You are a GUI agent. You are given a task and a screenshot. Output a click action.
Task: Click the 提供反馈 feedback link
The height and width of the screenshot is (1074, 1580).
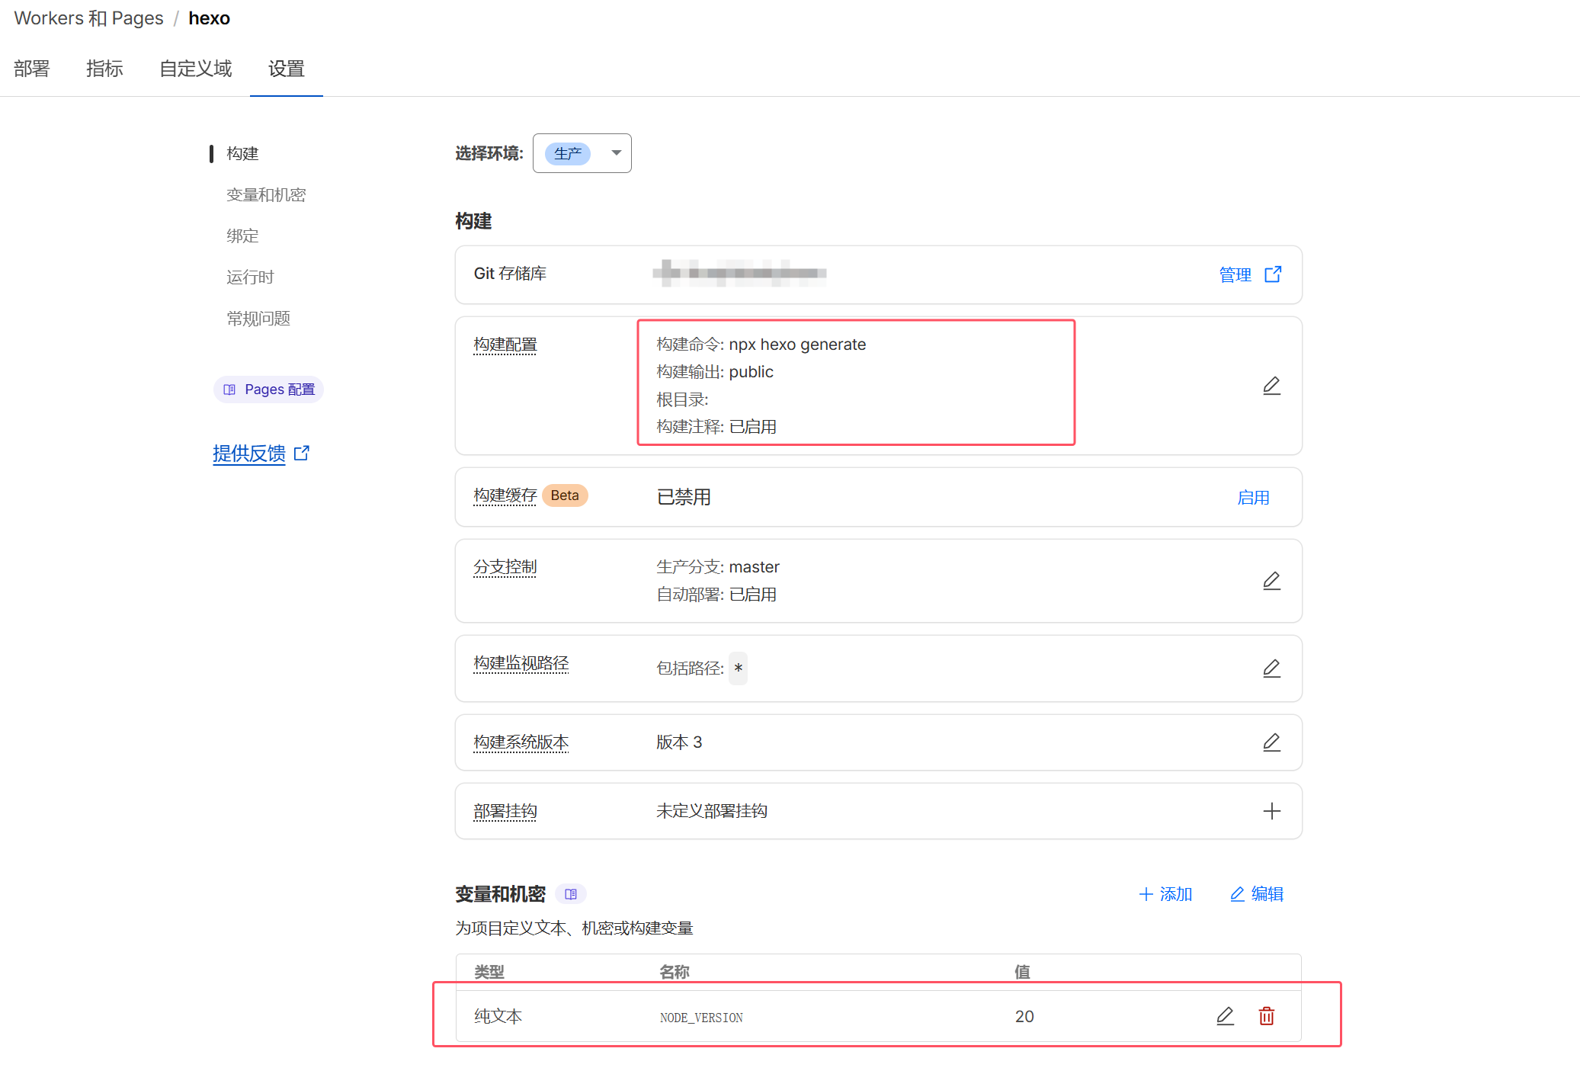(x=249, y=454)
